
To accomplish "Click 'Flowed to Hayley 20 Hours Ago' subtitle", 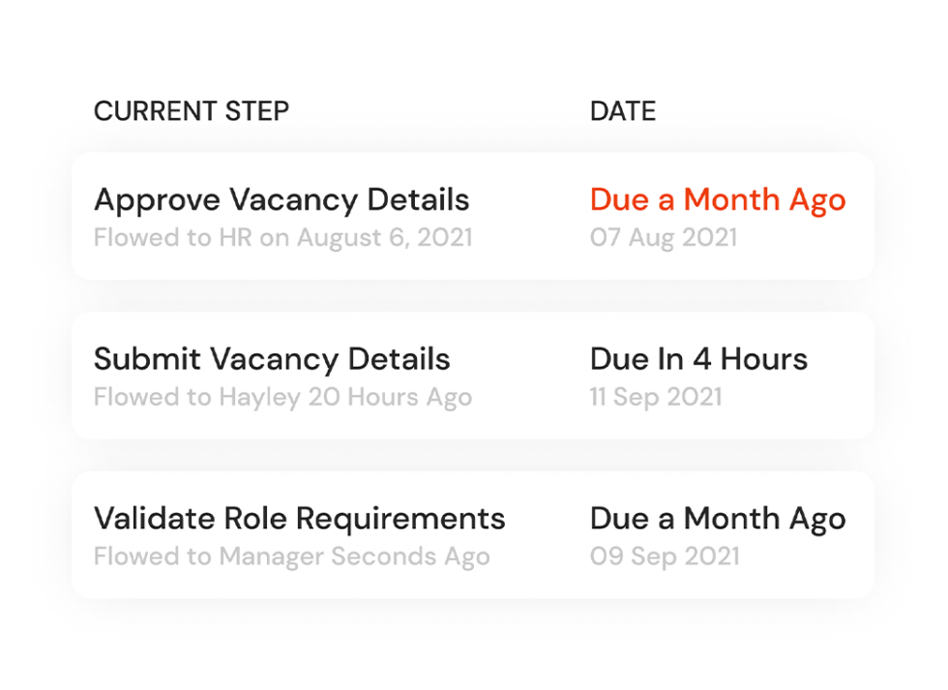I will (282, 397).
